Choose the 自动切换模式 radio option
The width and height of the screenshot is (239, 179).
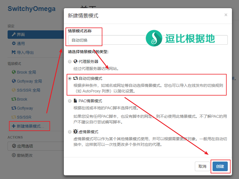coord(70,78)
